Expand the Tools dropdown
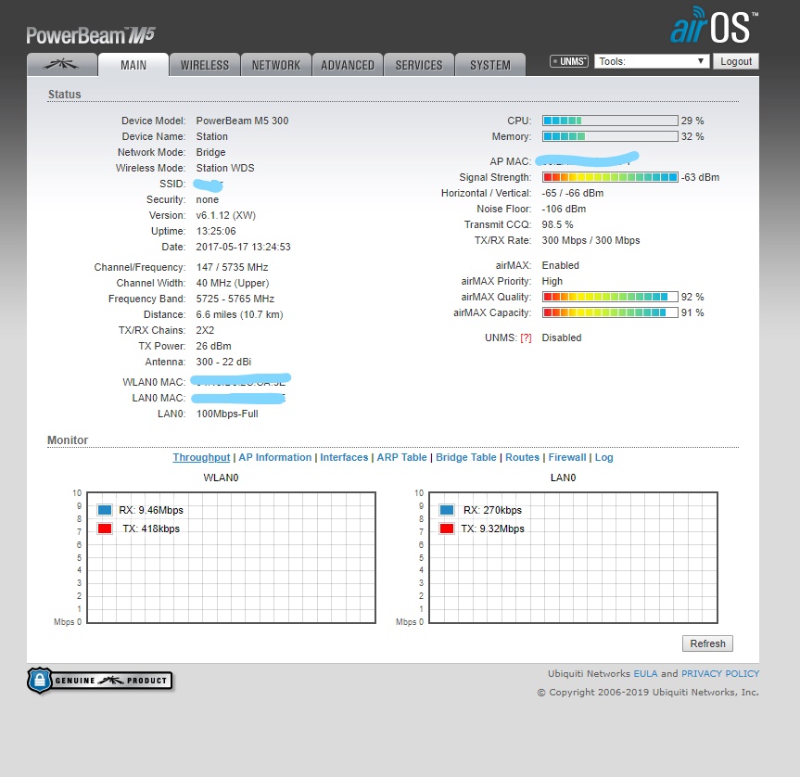Image resolution: width=800 pixels, height=777 pixels. [x=652, y=61]
